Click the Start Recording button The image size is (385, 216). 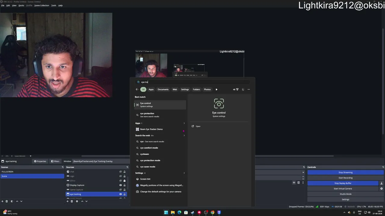346,178
